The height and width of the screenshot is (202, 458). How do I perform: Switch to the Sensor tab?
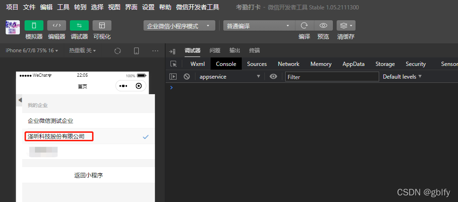click(449, 64)
